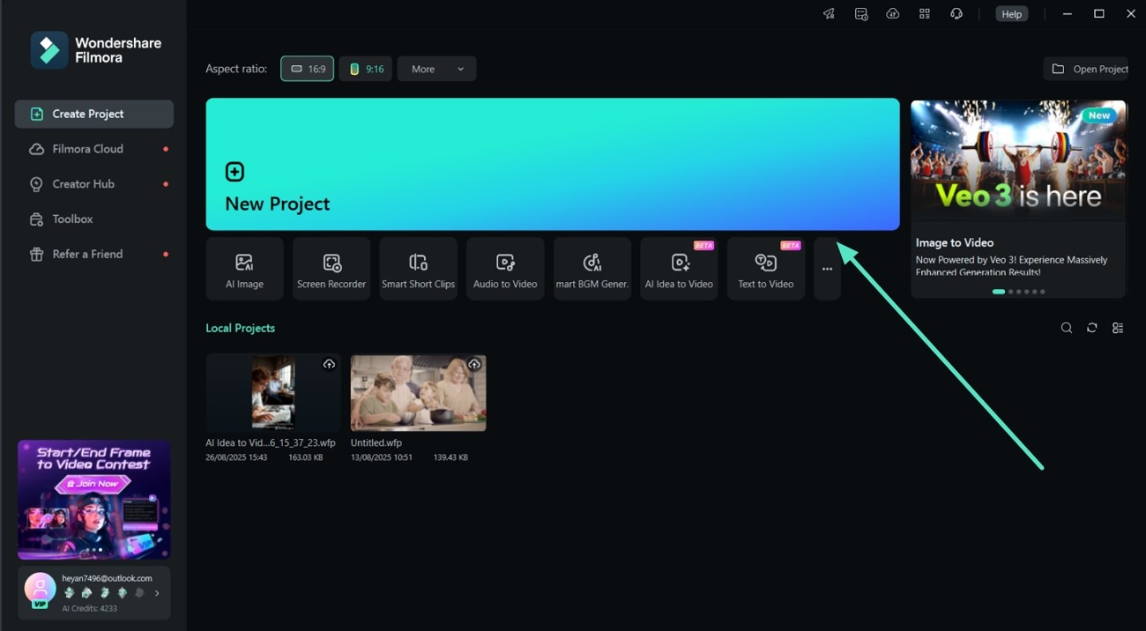This screenshot has width=1146, height=631.
Task: Show more tools via ellipsis button
Action: point(827,269)
